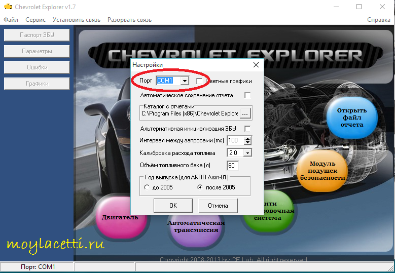The width and height of the screenshot is (395, 273).
Task: Confirm settings with OK button
Action: click(x=173, y=206)
